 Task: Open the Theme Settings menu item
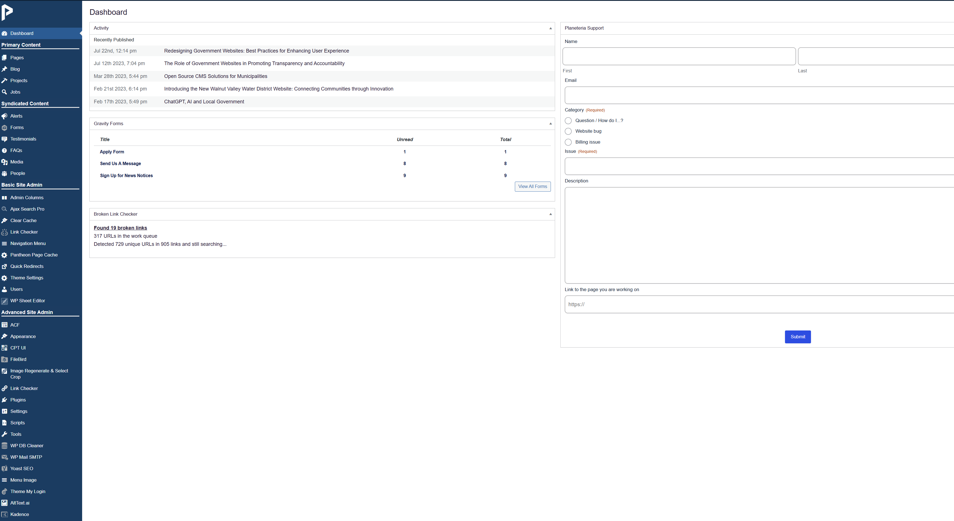[27, 278]
